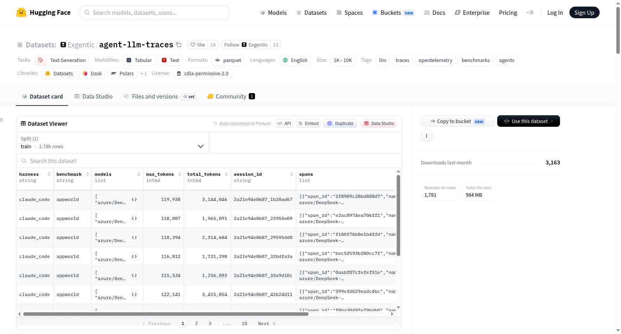Expand JSON for models in 116,812 row

pyautogui.click(x=134, y=256)
